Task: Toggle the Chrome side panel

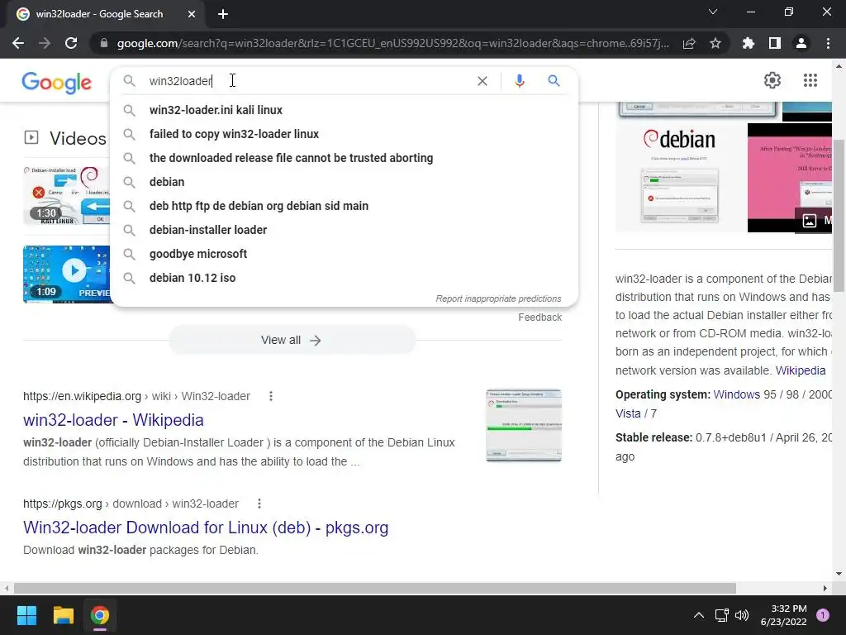Action: [775, 43]
